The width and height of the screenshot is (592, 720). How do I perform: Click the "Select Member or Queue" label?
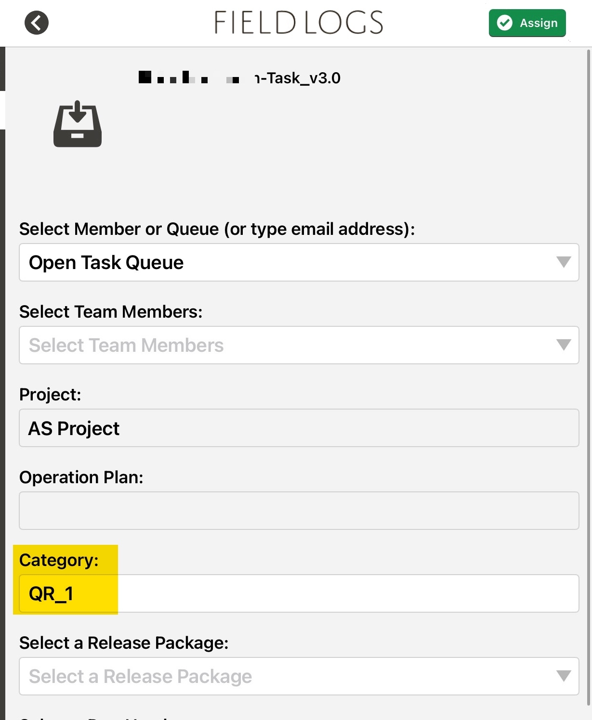217,229
